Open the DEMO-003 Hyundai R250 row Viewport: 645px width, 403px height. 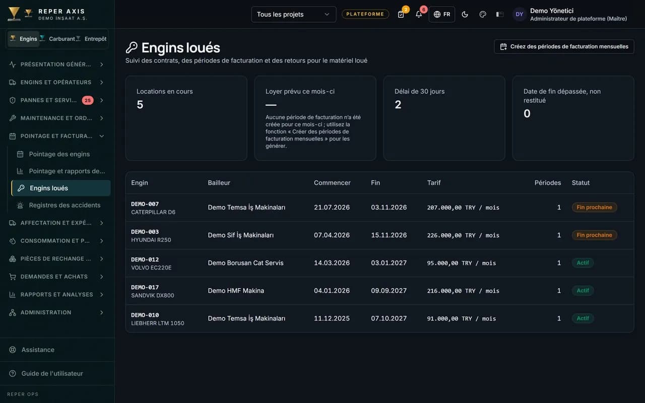click(x=379, y=235)
